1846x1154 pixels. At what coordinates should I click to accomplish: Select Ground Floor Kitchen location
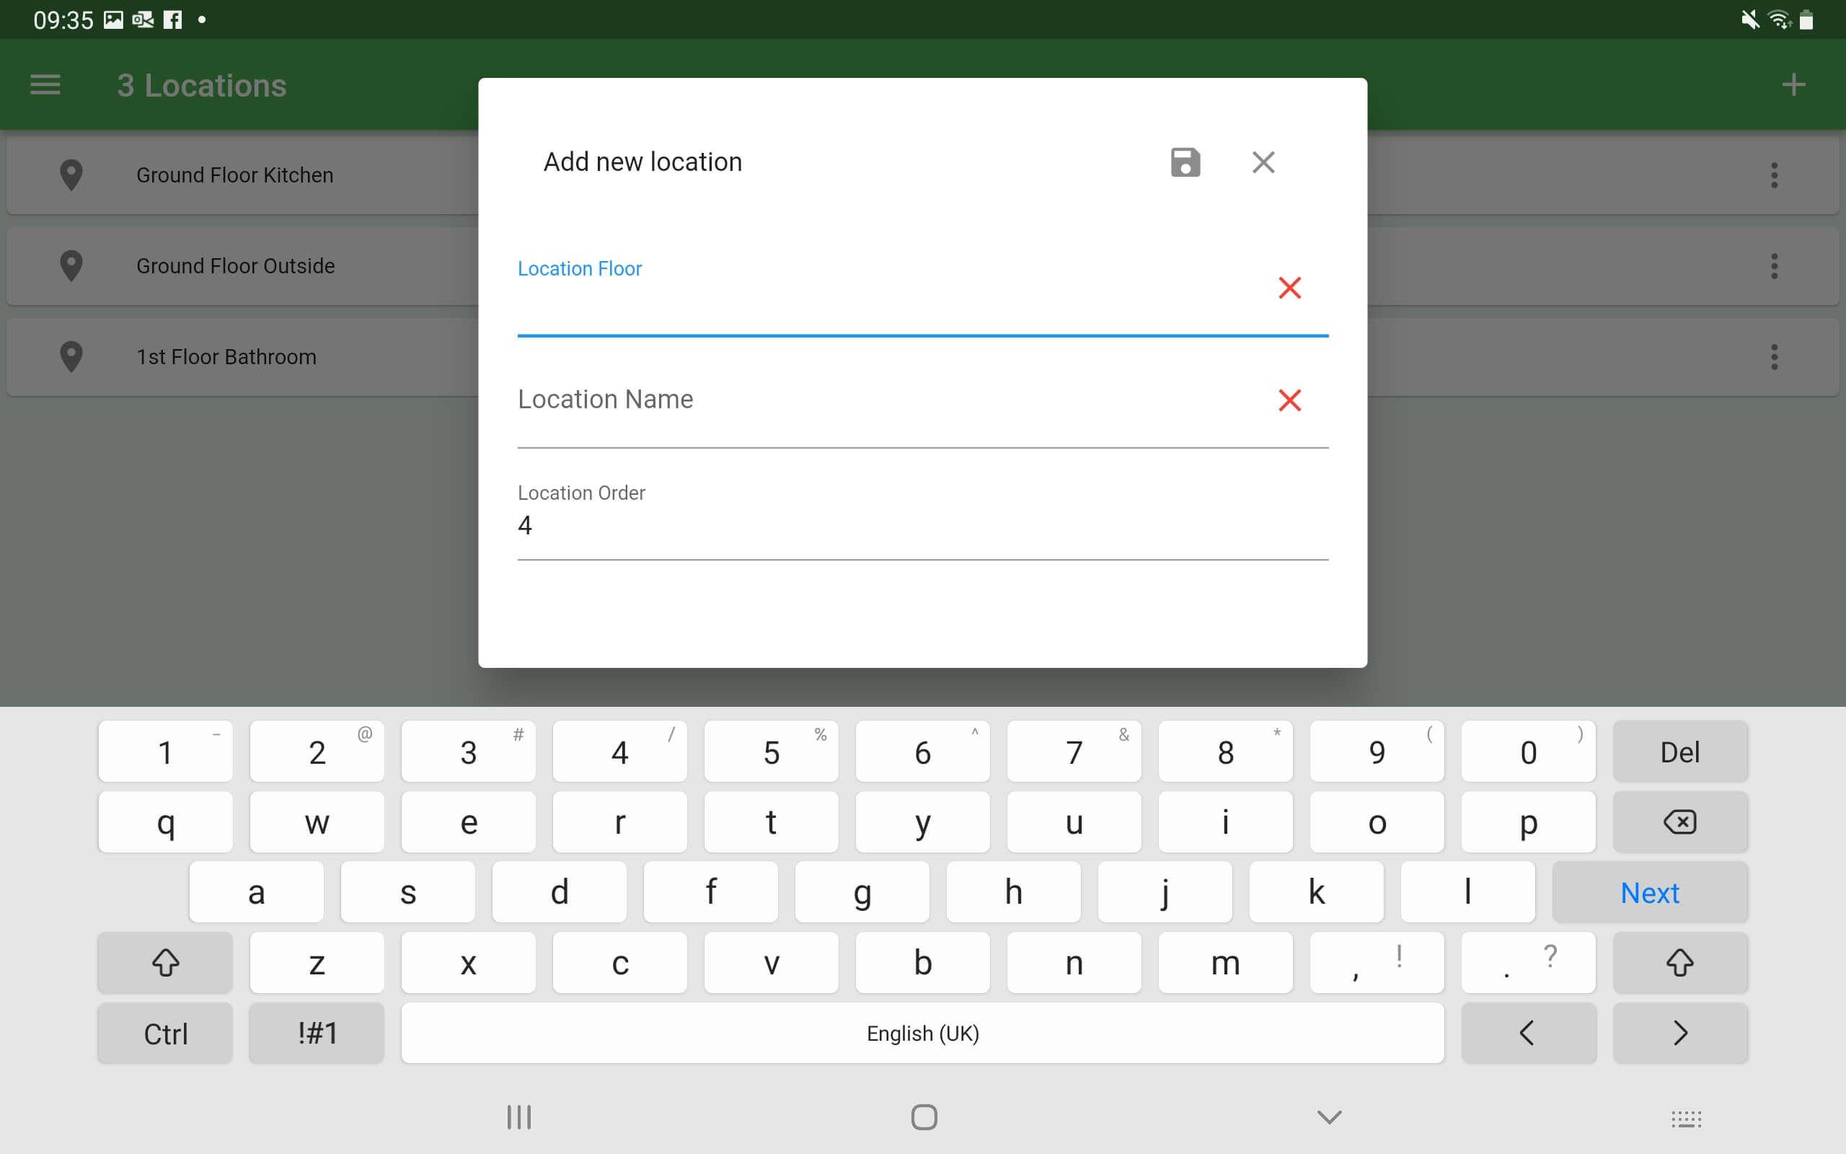[x=237, y=174]
